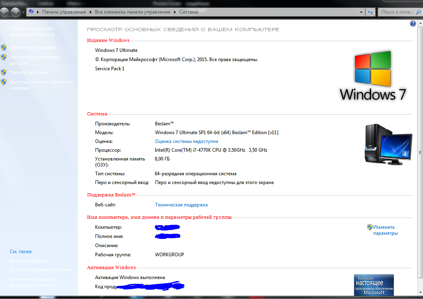The image size is (423, 299).
Task: Select the 'Windows 7 Ultimate' edition text
Action: (116, 50)
